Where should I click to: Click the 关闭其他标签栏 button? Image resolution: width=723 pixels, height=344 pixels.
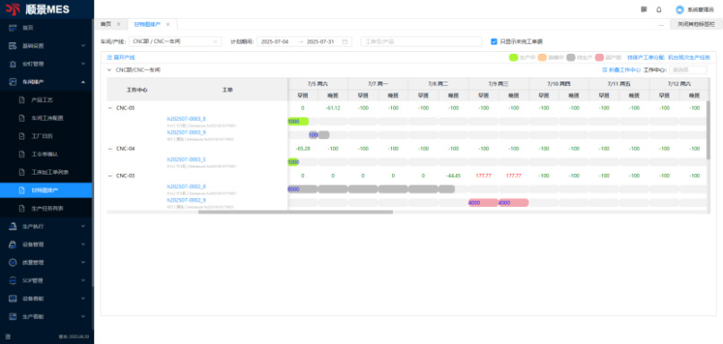pos(696,24)
